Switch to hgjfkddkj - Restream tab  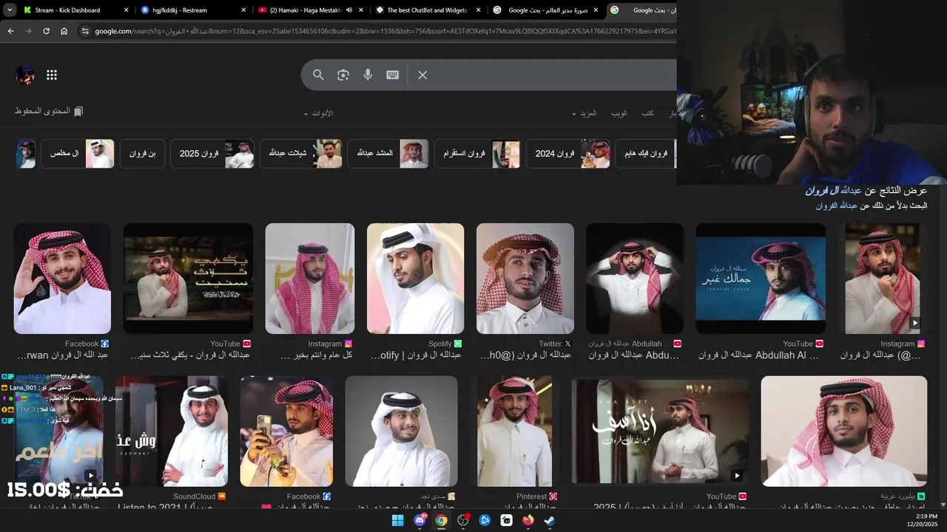pos(194,10)
